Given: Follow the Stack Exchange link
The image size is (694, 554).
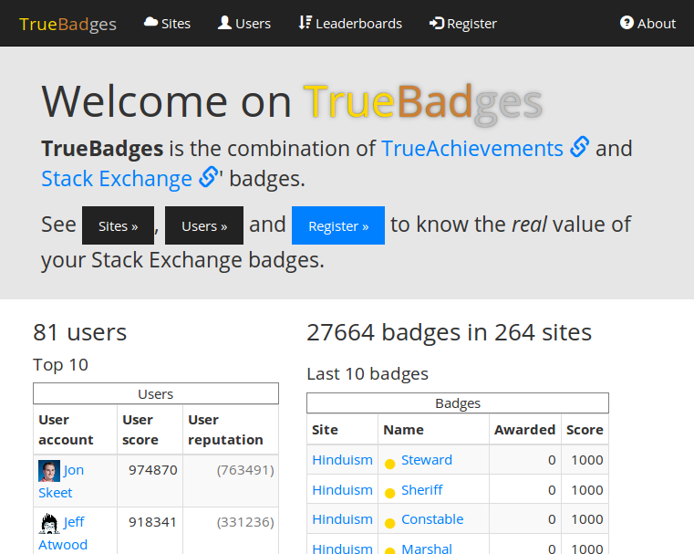Looking at the screenshot, I should click(117, 179).
